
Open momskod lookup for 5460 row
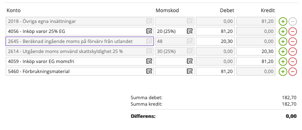coord(190,71)
